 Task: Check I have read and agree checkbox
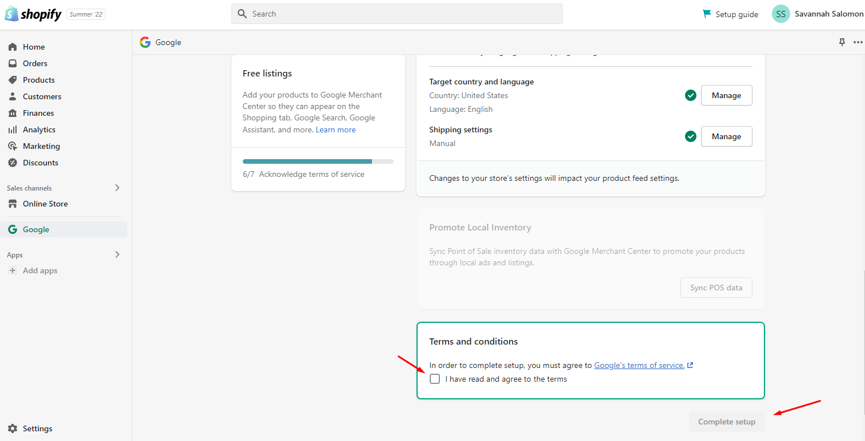435,379
